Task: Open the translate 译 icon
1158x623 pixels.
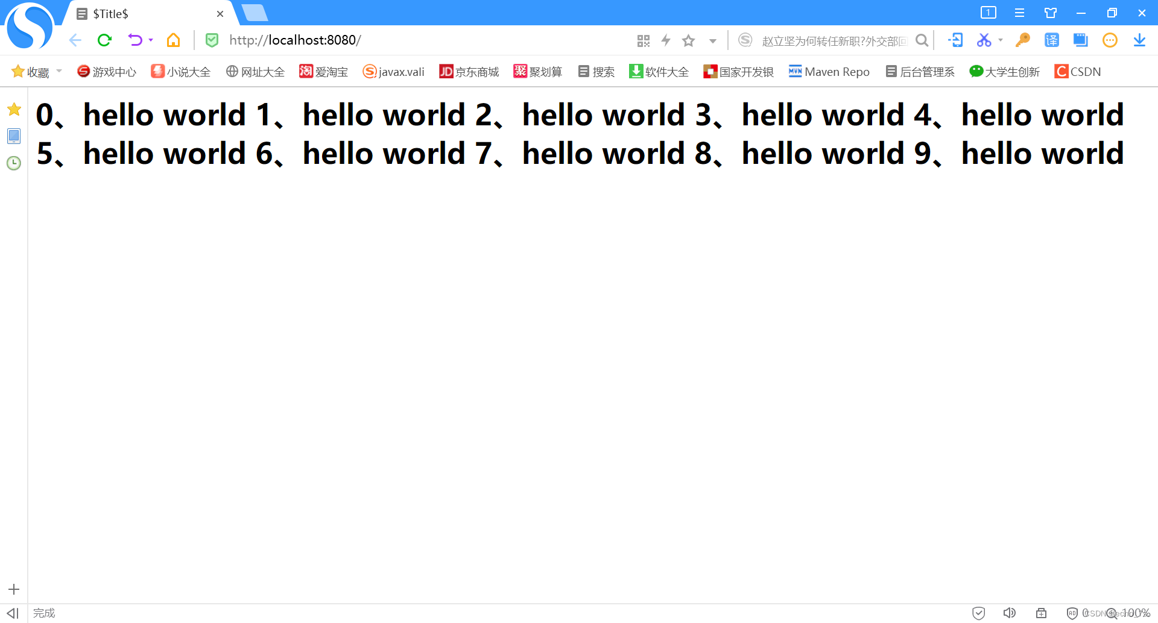Action: (x=1052, y=40)
